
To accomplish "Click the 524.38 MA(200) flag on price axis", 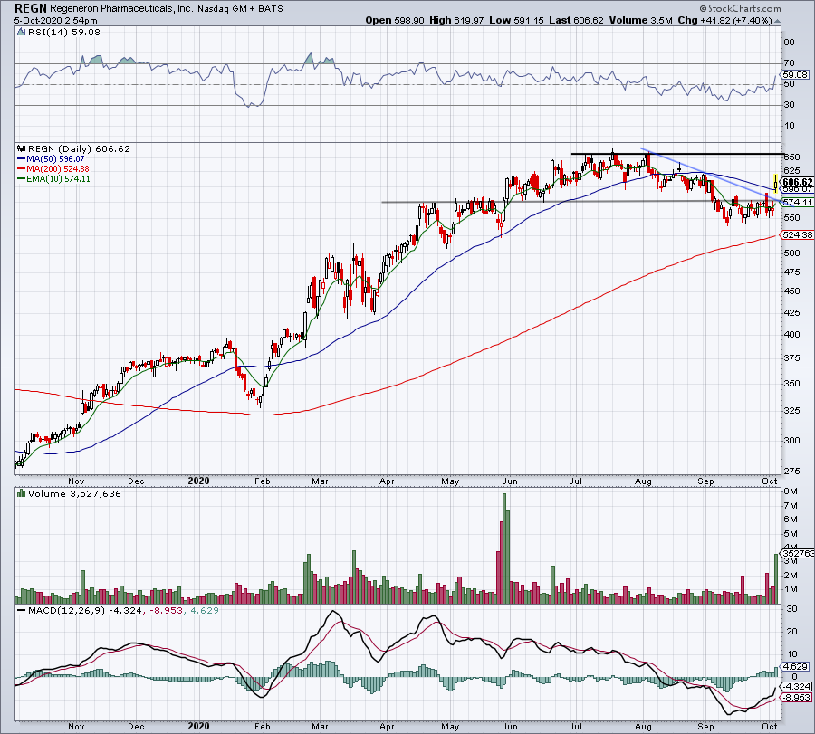I will click(798, 234).
